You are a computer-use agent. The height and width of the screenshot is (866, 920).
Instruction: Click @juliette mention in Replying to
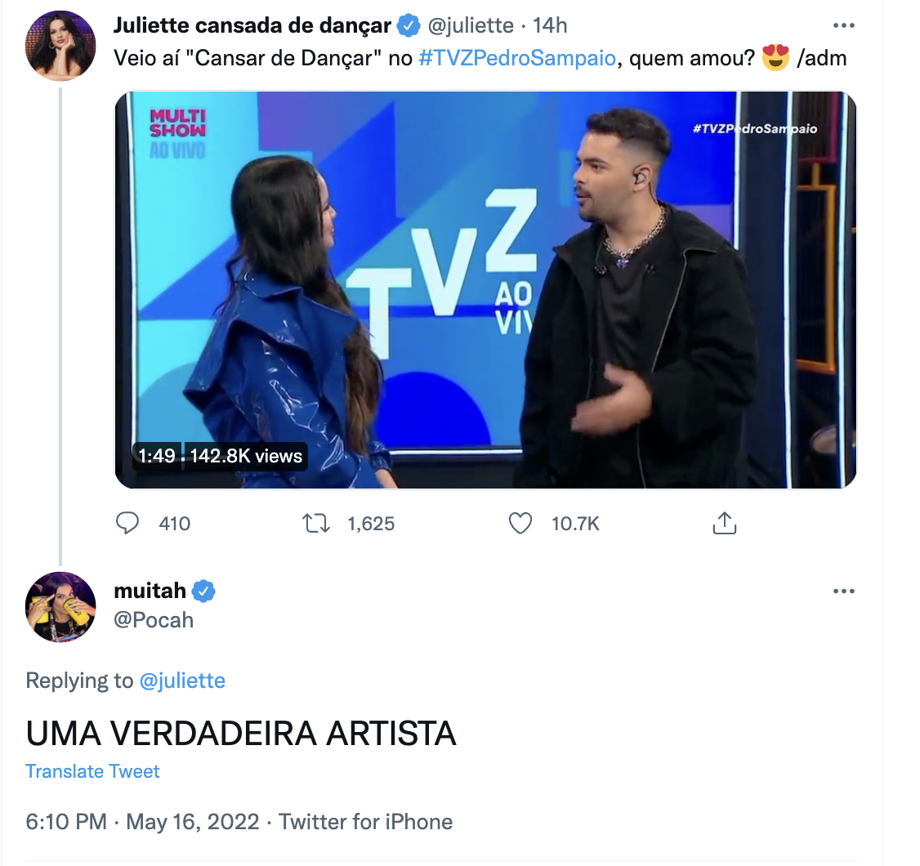(182, 681)
